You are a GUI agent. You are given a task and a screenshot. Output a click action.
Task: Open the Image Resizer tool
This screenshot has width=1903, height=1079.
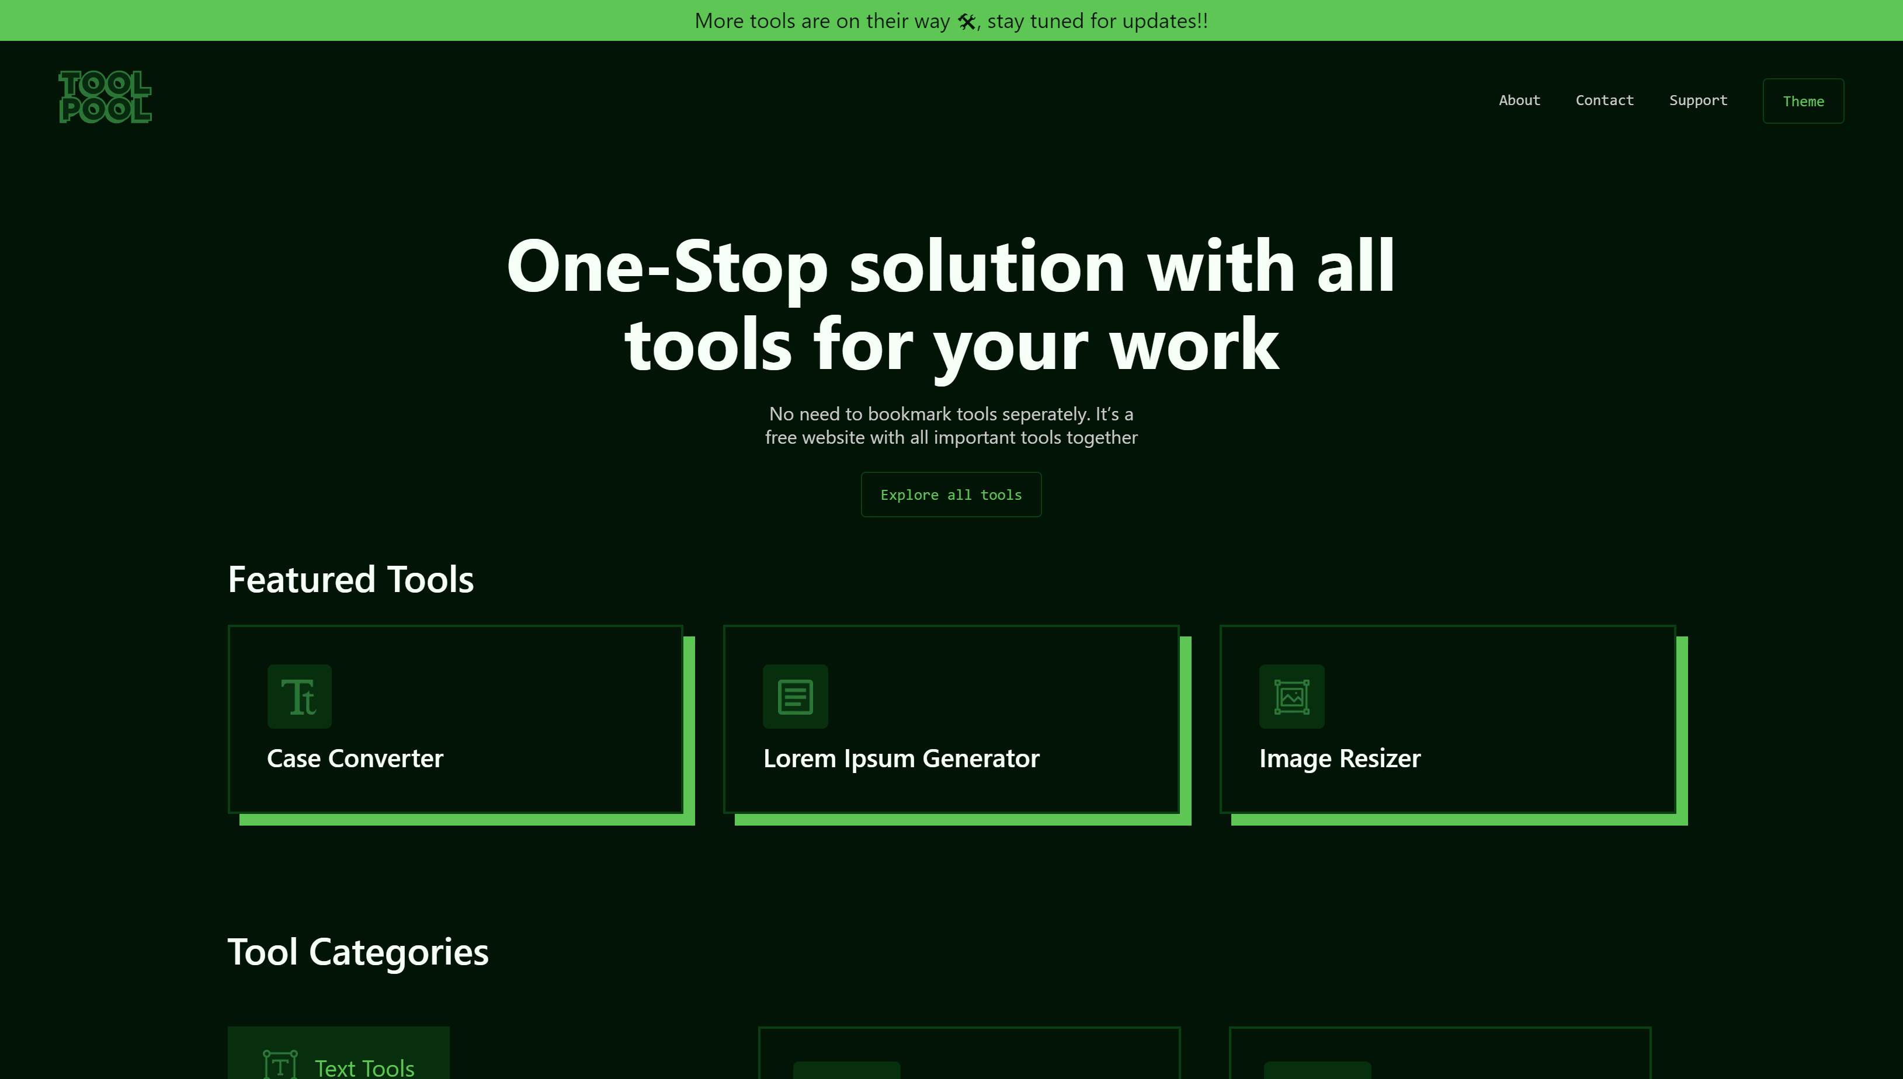(1447, 719)
